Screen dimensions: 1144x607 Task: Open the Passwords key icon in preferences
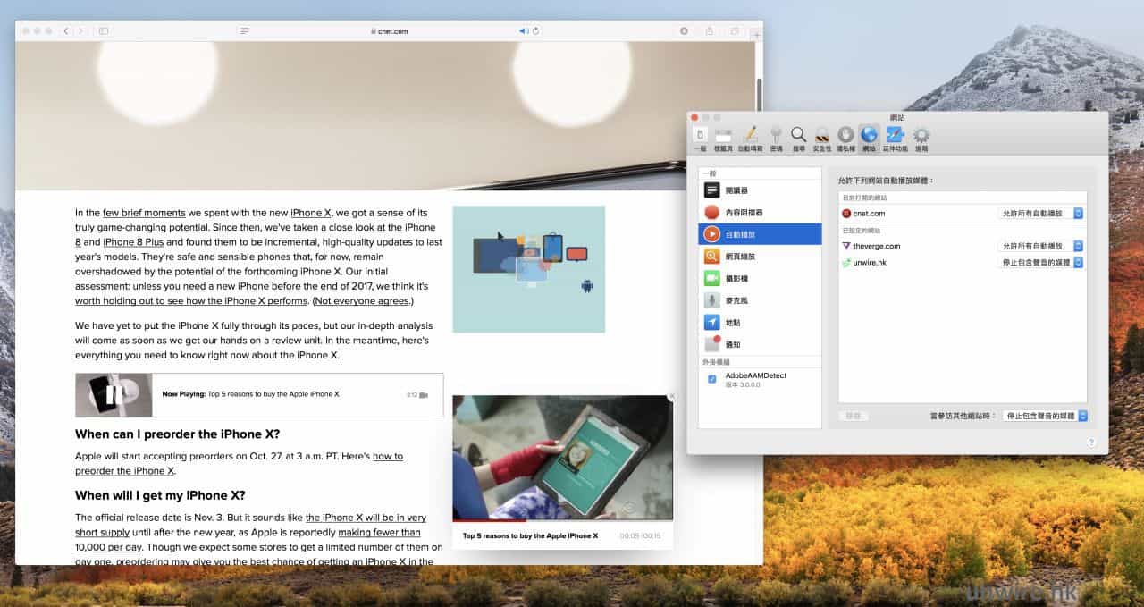tap(776, 137)
